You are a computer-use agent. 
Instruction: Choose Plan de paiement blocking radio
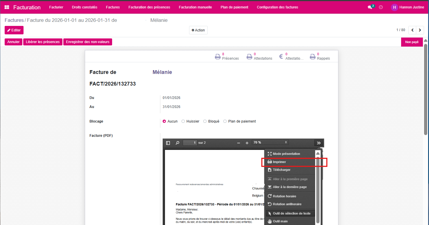225,121
